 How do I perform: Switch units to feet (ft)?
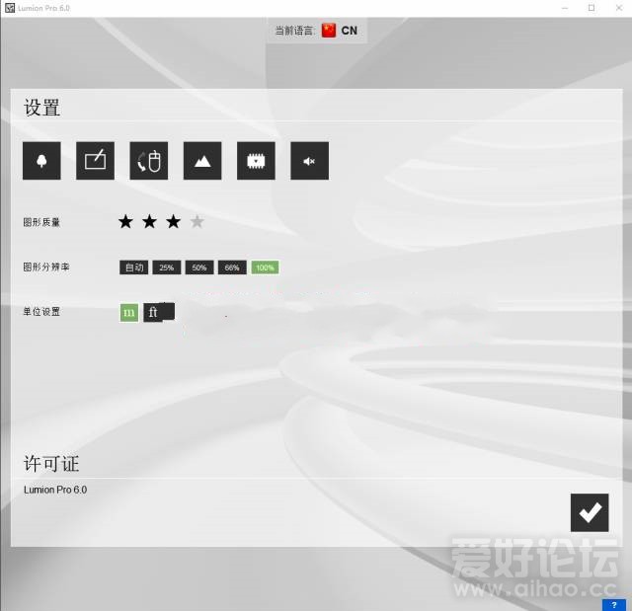(154, 313)
